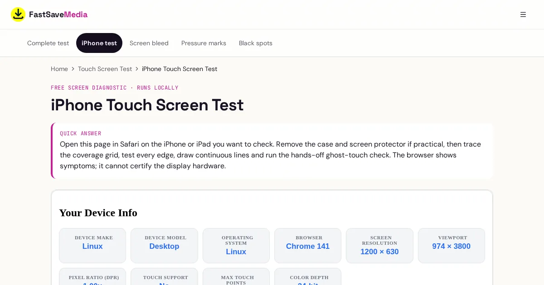Select the Device Make Linux card
Screen dimensions: 544x285
tap(92, 246)
